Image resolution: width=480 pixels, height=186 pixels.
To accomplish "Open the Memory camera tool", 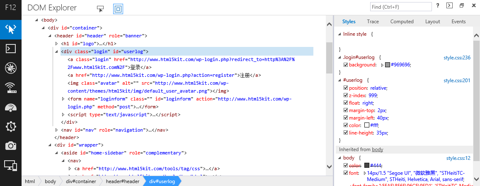I will point(11,146).
